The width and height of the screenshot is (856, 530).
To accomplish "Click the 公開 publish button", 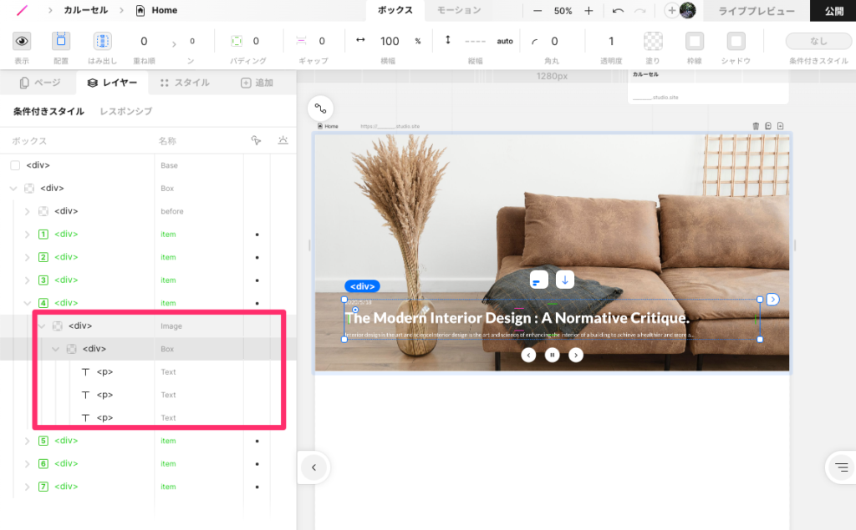I will coord(833,10).
